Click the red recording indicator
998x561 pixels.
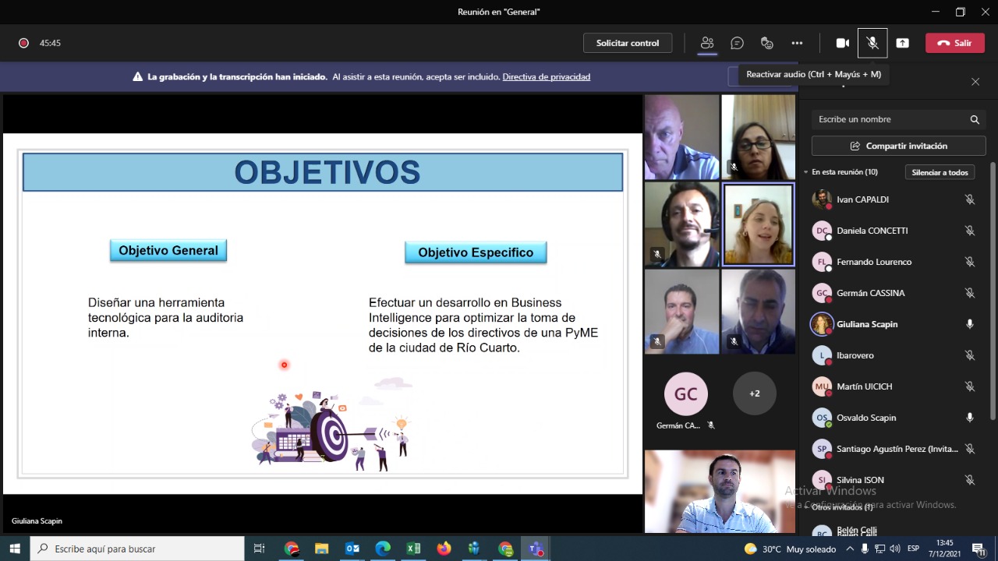pyautogui.click(x=23, y=43)
